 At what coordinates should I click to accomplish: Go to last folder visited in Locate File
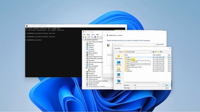click(153, 52)
